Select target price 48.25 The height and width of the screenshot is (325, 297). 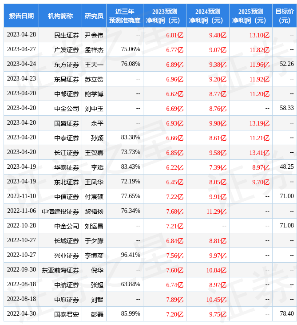[287, 167]
